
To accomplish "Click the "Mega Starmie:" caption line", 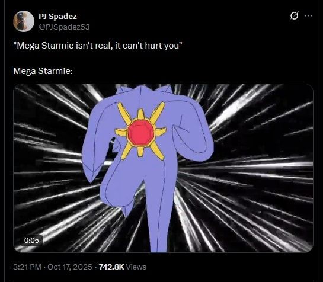I will point(43,71).
